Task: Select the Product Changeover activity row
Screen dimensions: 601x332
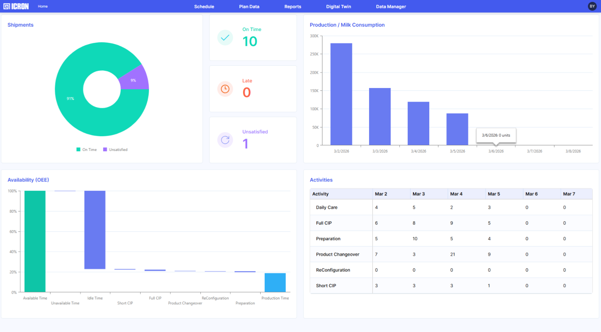Action: (x=338, y=254)
